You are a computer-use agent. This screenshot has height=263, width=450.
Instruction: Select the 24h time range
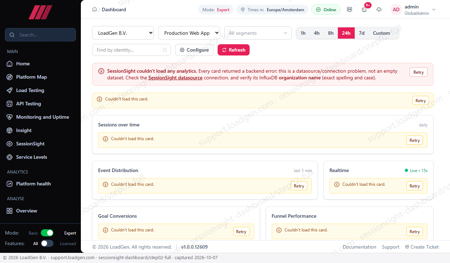pos(346,33)
